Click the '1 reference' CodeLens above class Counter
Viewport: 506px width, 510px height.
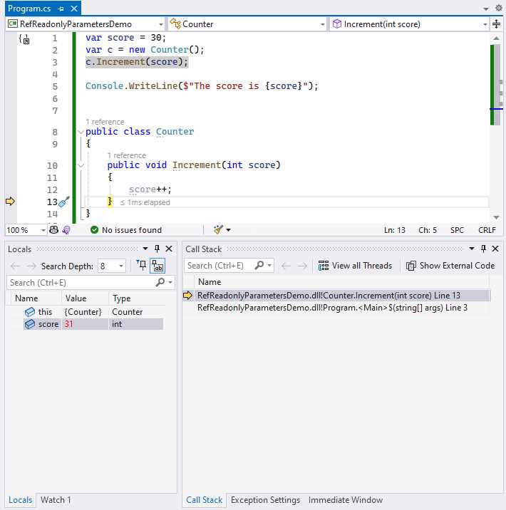pyautogui.click(x=105, y=122)
